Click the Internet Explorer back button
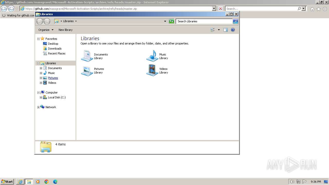The width and height of the screenshot is (329, 185). tap(4, 9)
